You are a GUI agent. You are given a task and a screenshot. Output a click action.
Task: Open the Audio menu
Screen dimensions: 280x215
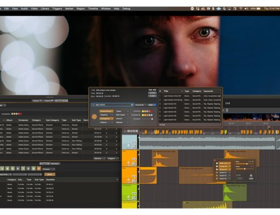tap(24, 9)
